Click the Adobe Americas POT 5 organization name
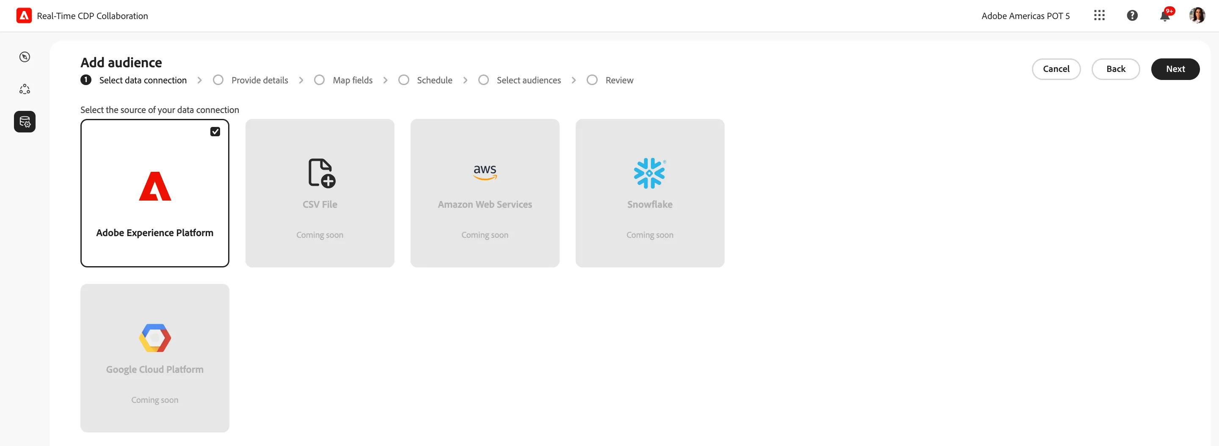 tap(1026, 16)
